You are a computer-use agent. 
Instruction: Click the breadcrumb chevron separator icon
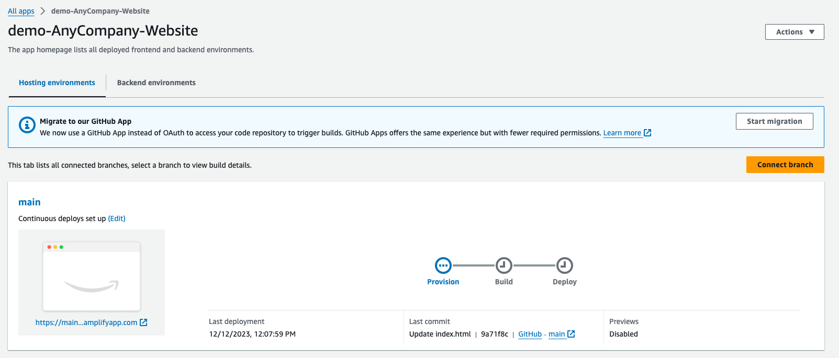point(43,11)
